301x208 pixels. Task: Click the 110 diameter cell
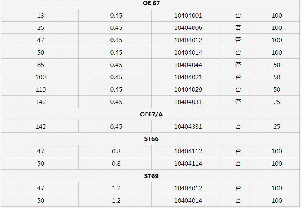pos(41,89)
